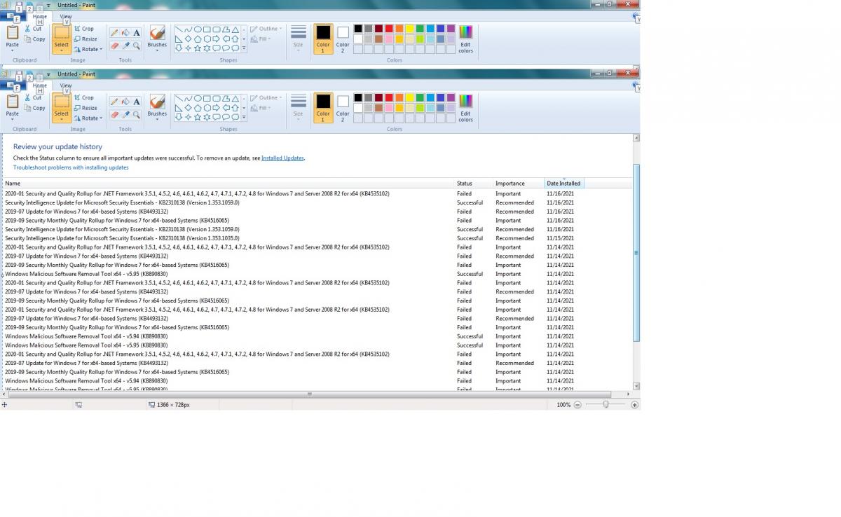Select the Right arrow shape, front Paint window

coord(217,108)
